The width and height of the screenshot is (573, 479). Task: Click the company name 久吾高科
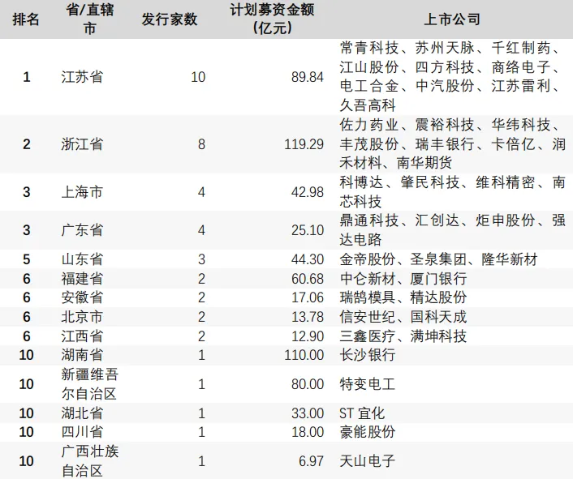[368, 105]
